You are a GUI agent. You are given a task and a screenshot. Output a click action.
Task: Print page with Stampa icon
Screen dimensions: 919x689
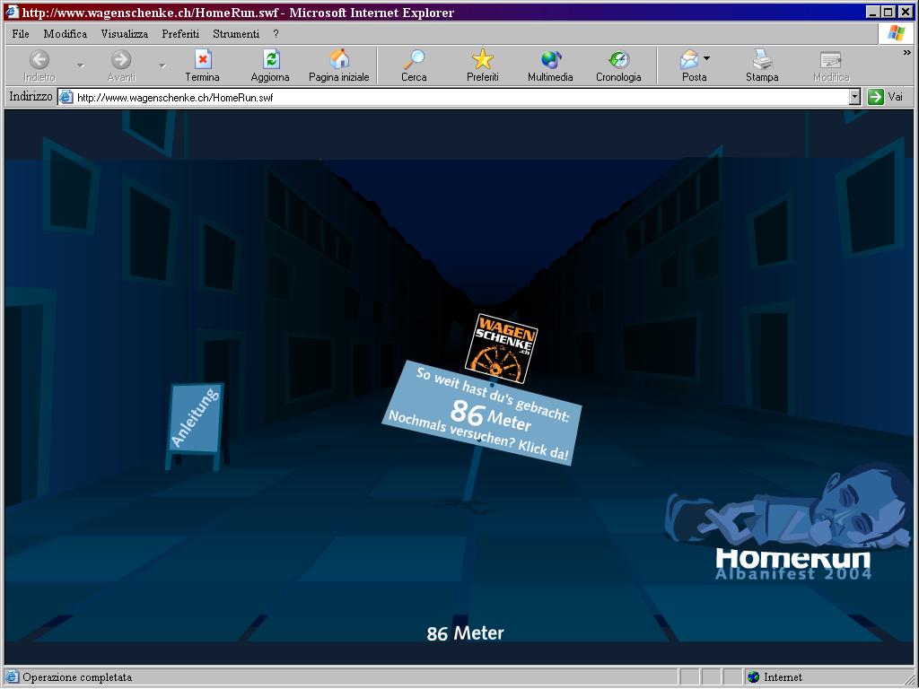click(763, 59)
